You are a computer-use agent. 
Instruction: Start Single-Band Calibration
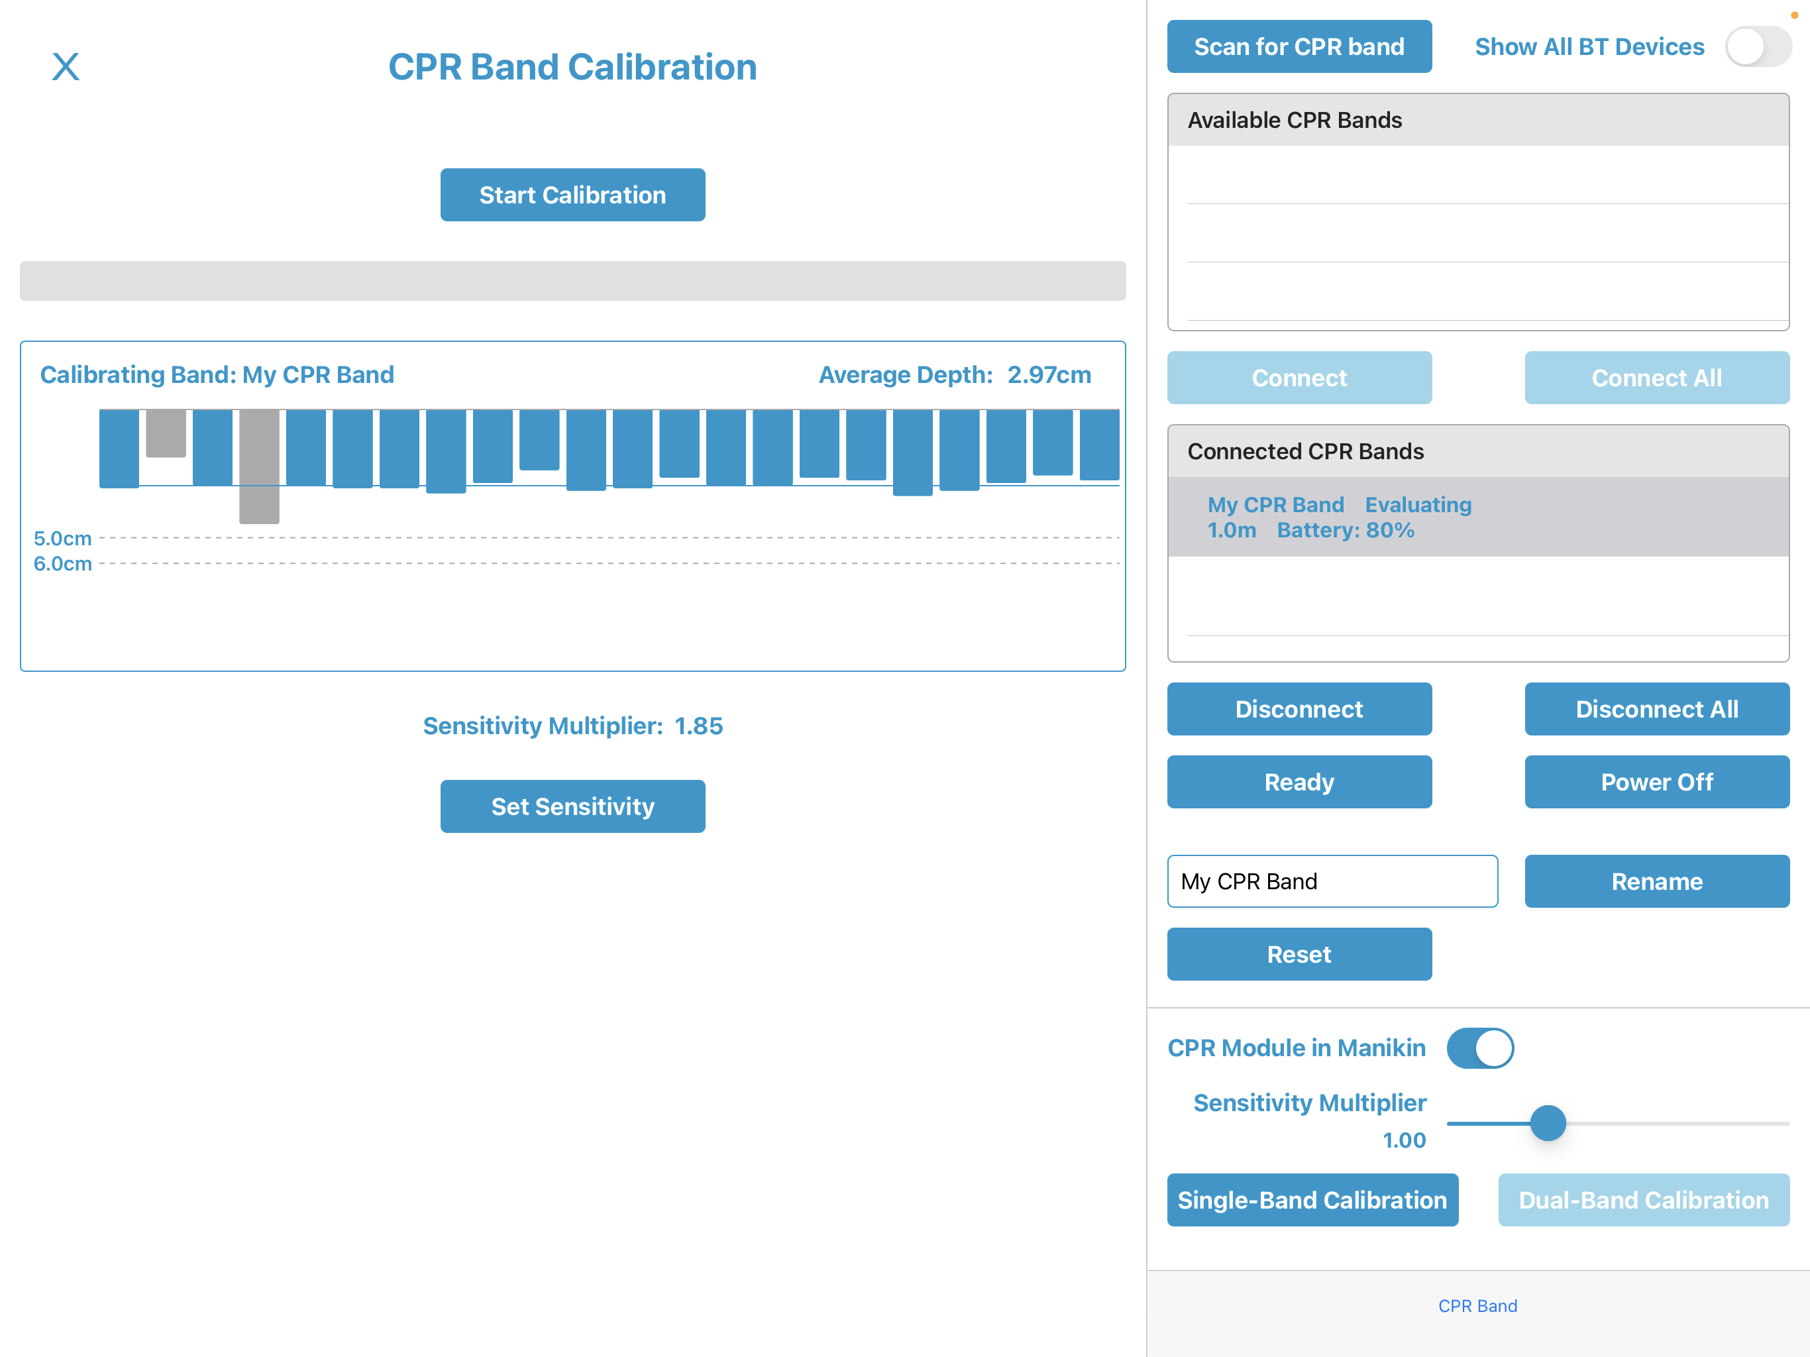pyautogui.click(x=1312, y=1200)
